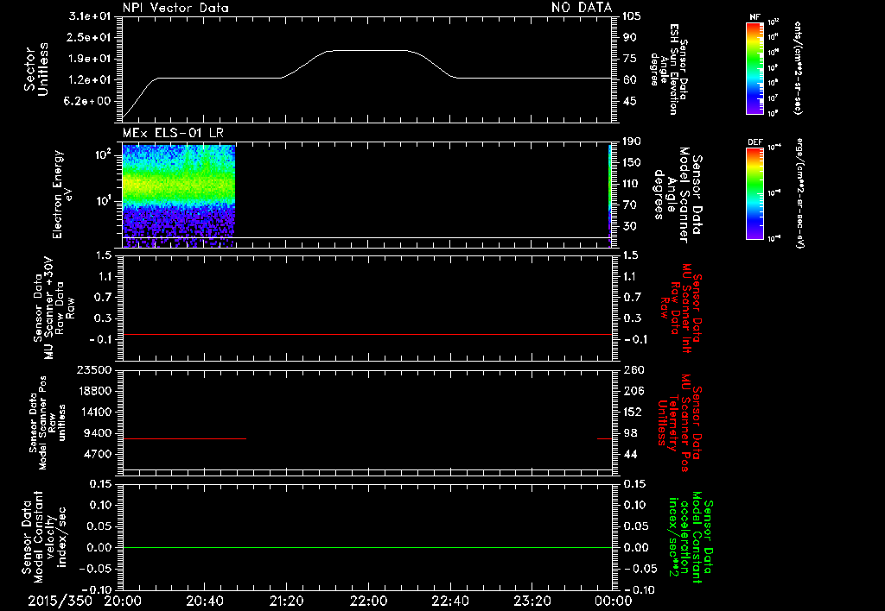Click the '22:00' time tick label
The width and height of the screenshot is (885, 611).
(x=368, y=601)
